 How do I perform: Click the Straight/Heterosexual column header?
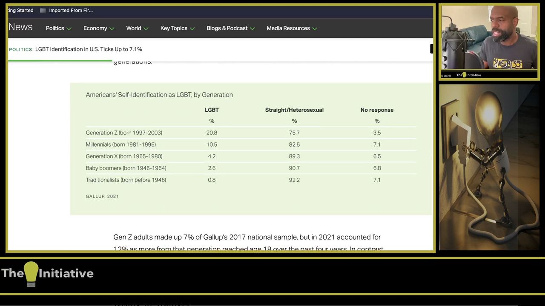point(294,110)
